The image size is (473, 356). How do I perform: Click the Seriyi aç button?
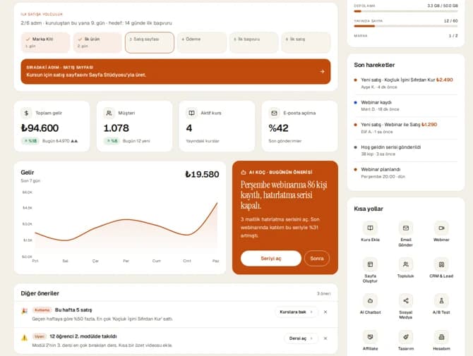[271, 259]
